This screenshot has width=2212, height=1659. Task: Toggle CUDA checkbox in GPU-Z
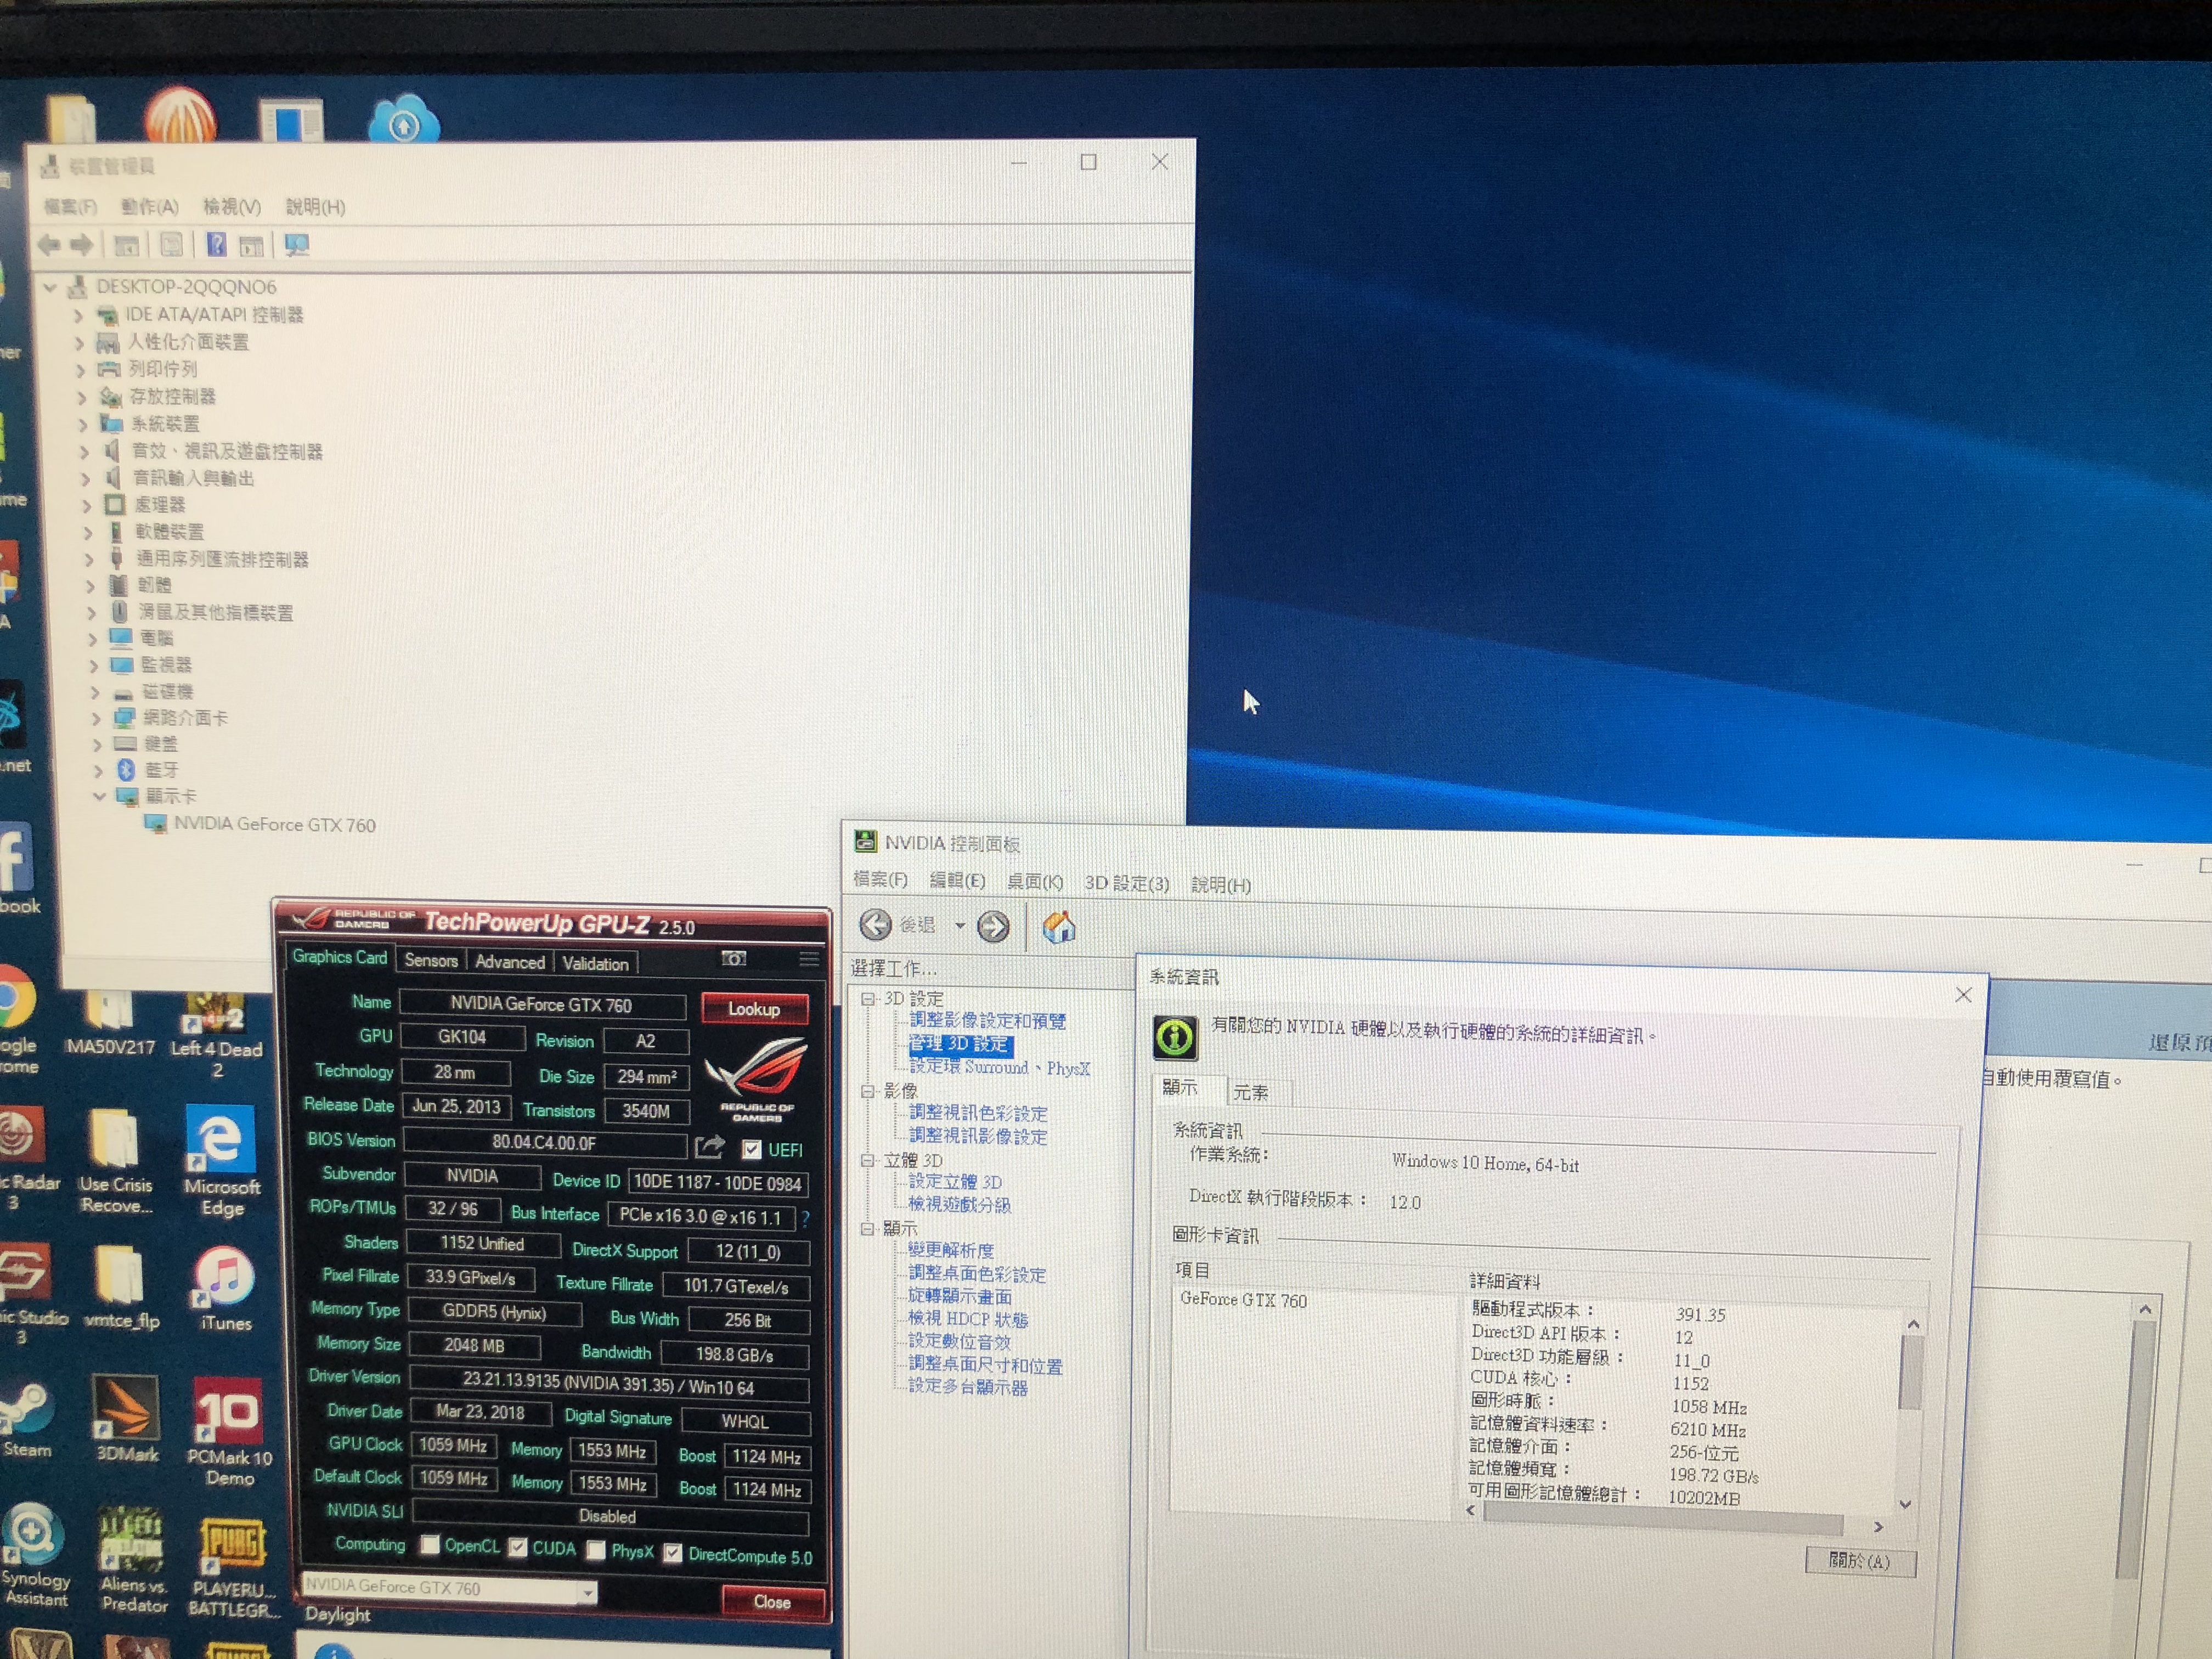click(x=517, y=1548)
